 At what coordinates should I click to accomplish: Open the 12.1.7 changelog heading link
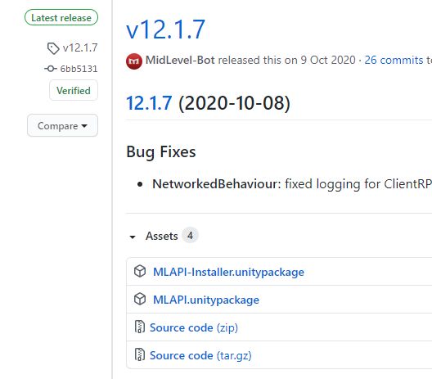(149, 103)
